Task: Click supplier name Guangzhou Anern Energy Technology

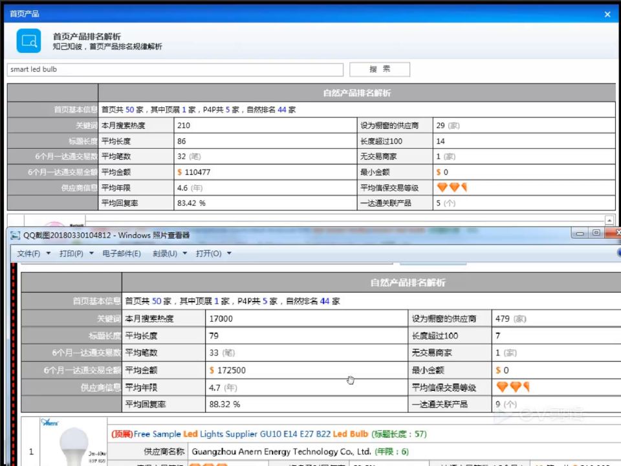Action: (281, 452)
